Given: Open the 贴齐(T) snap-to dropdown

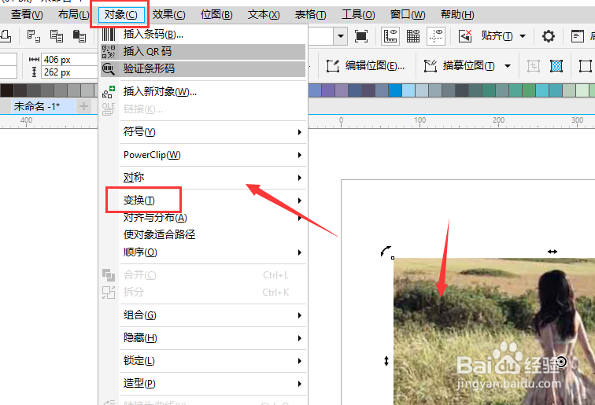Looking at the screenshot, I should click(523, 36).
